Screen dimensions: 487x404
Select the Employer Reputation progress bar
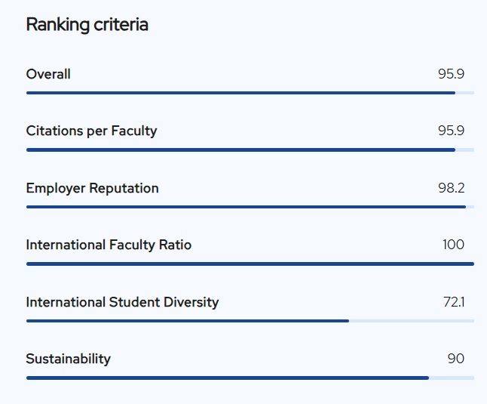pyautogui.click(x=241, y=207)
